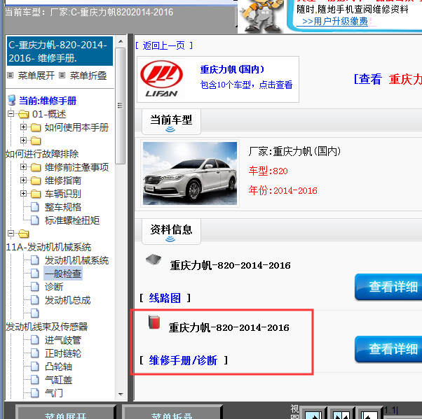Viewport: 422px width, 419px height.
Task: Click the red LIFAN logo
Action: 161,78
